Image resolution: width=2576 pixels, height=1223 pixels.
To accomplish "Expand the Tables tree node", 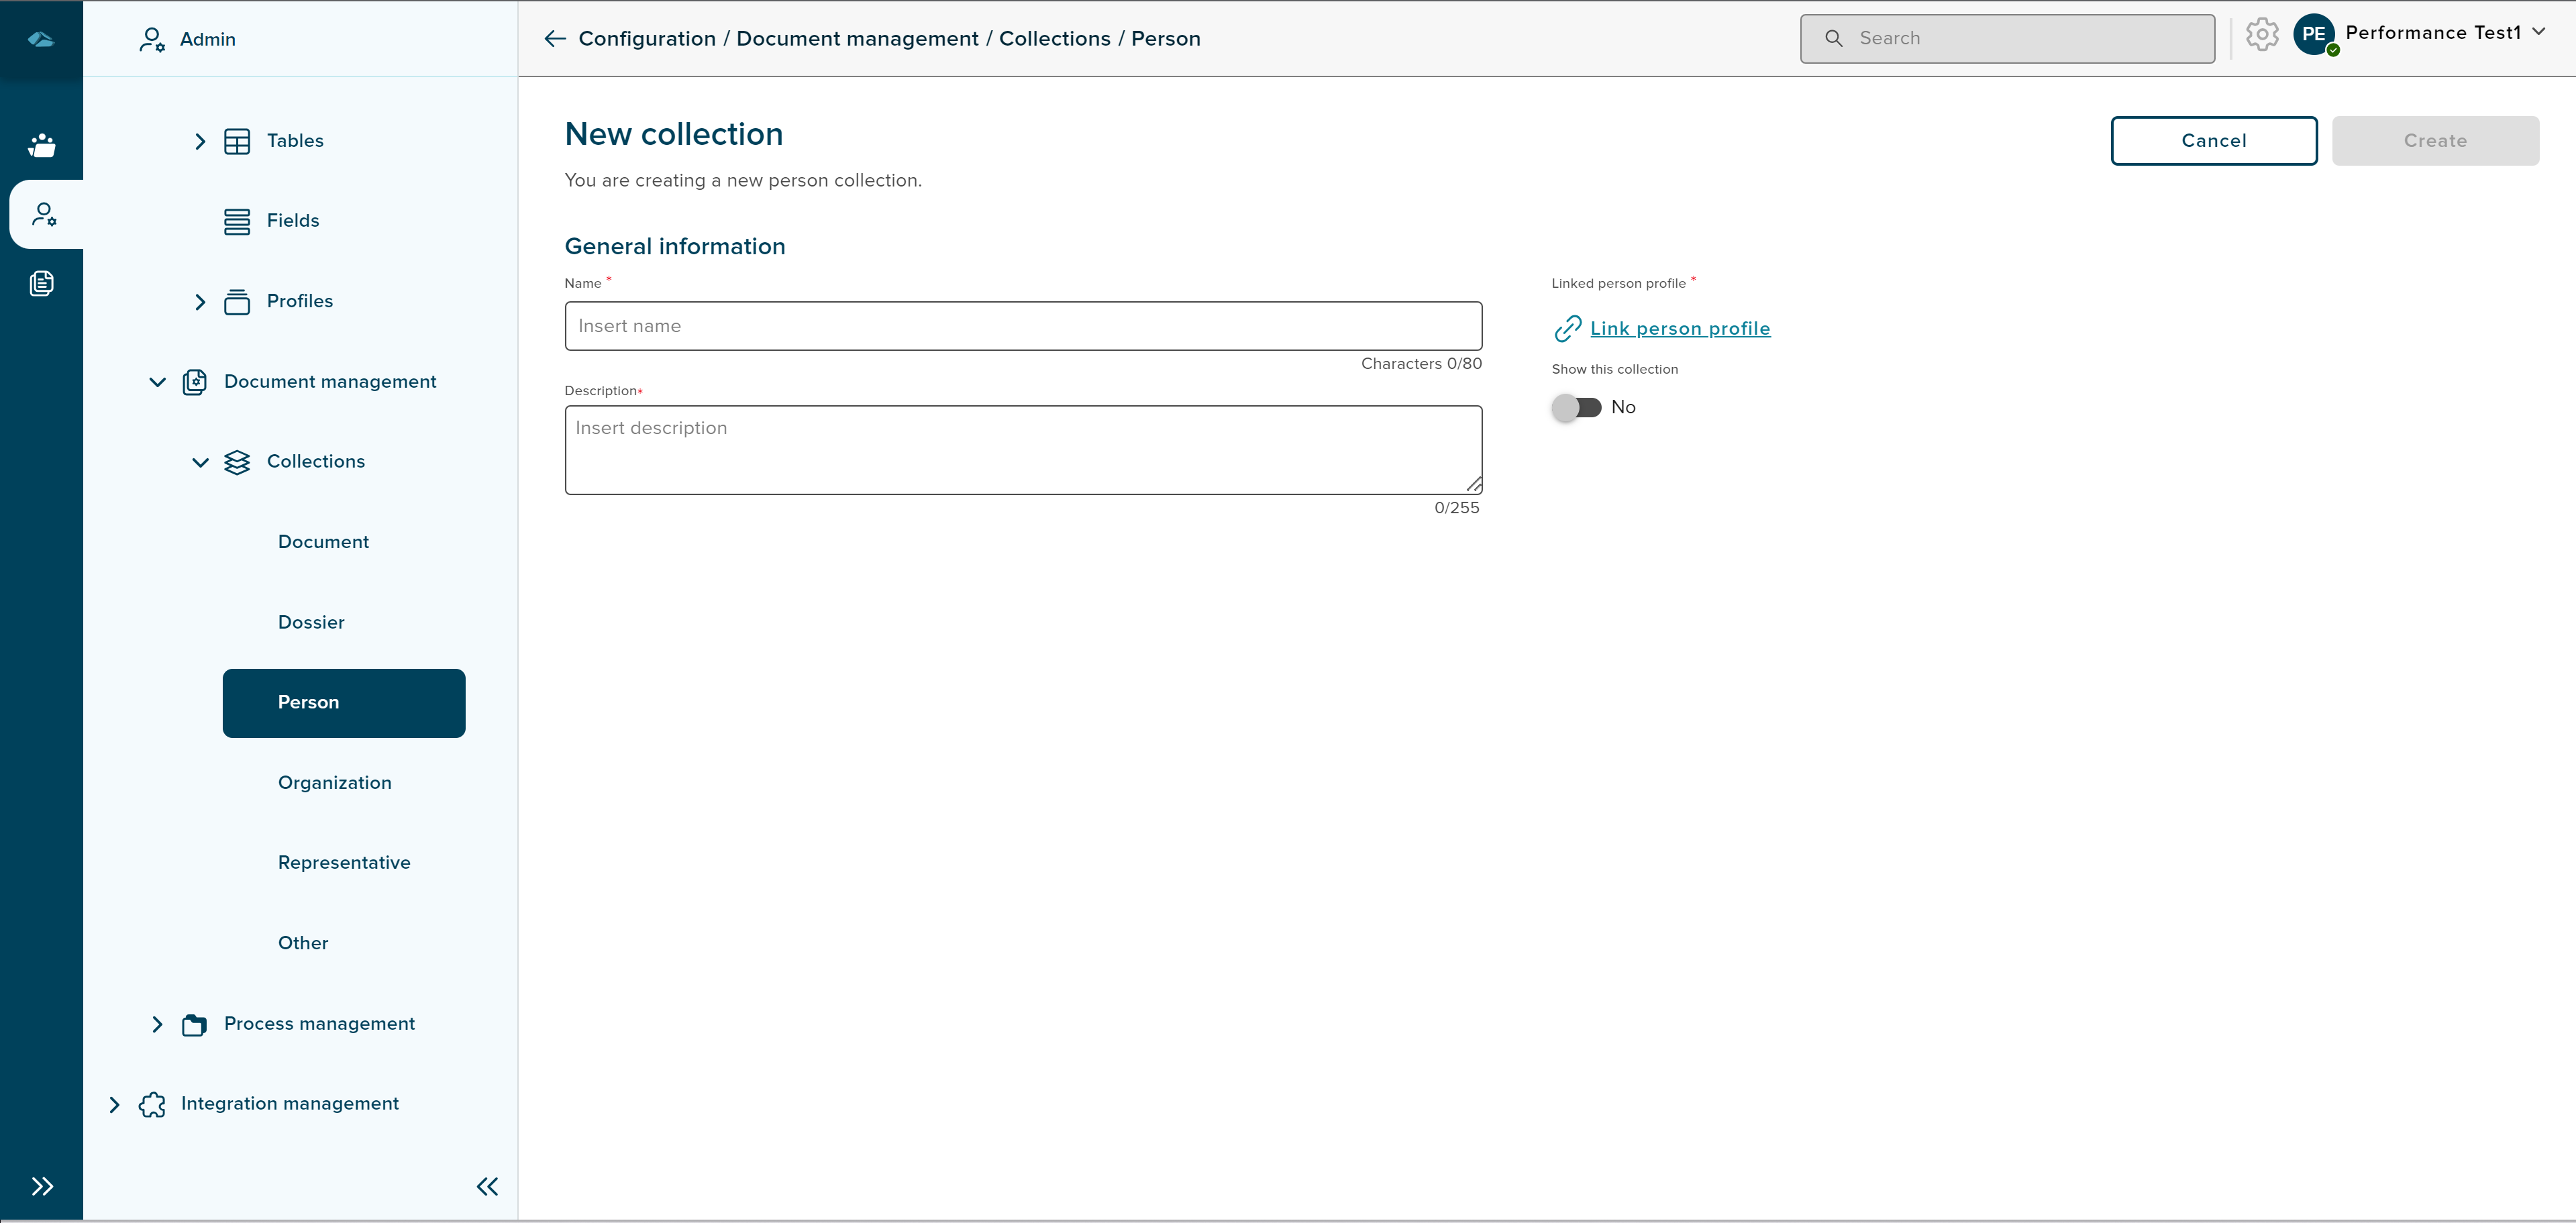I will click(200, 141).
